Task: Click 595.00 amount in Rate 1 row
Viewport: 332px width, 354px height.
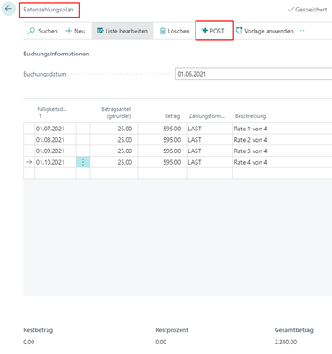Action: click(x=163, y=129)
